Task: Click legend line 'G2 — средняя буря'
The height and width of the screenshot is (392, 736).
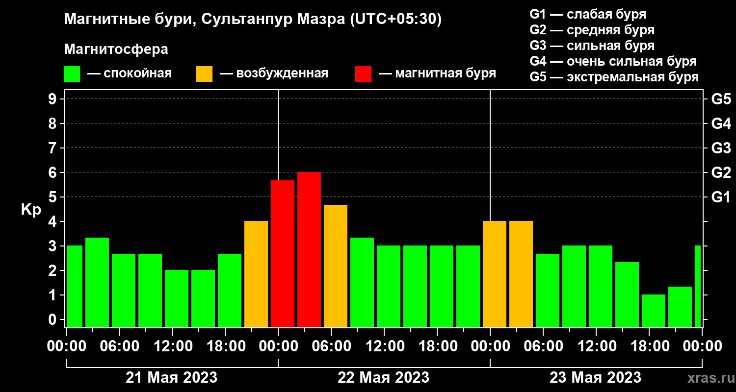Action: (x=592, y=30)
